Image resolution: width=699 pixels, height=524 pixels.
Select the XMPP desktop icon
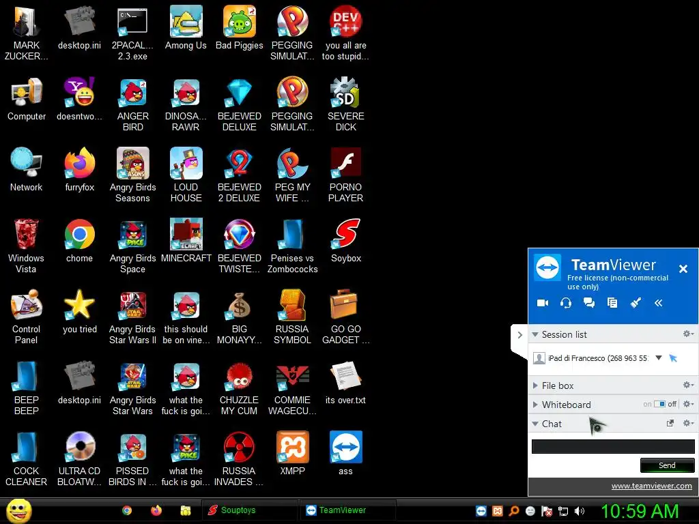click(292, 454)
